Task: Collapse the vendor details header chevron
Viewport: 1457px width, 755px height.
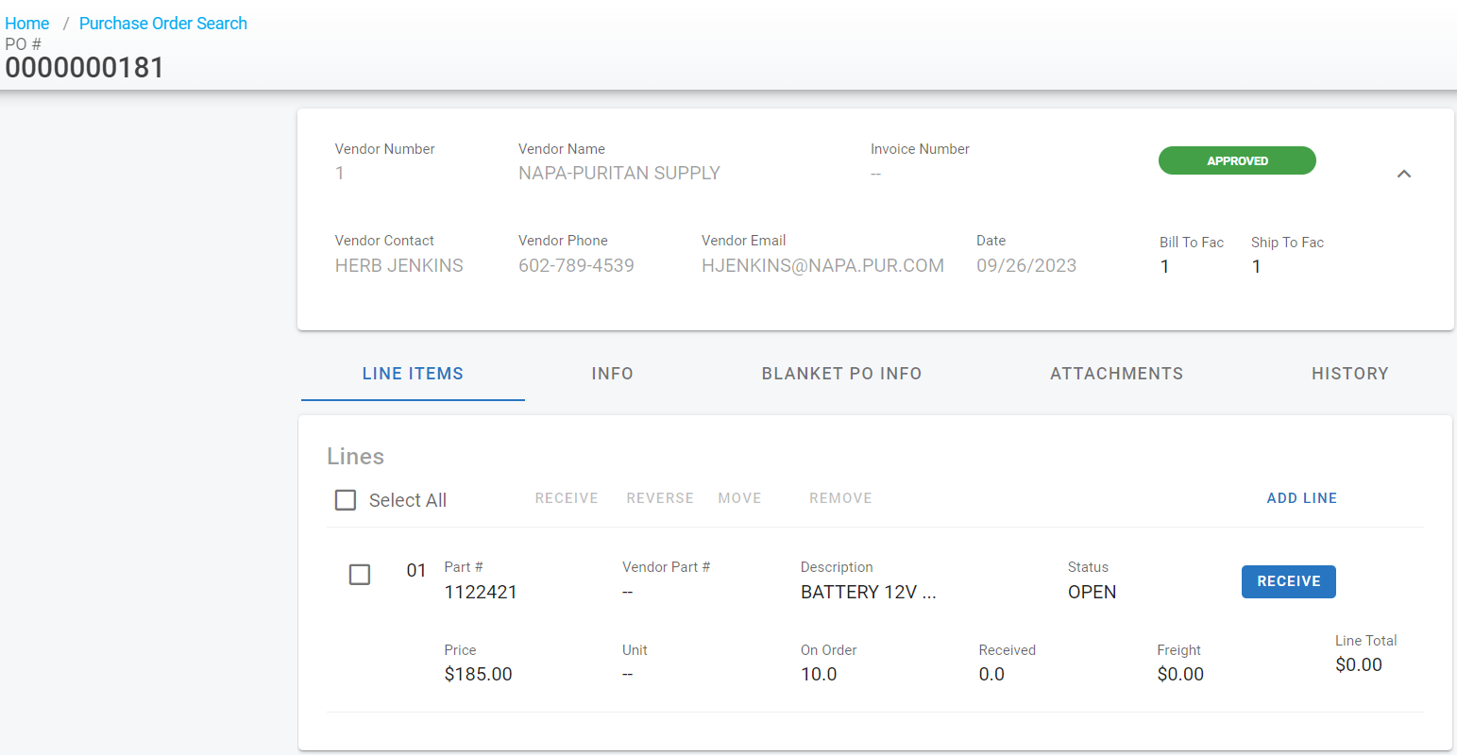Action: point(1403,174)
